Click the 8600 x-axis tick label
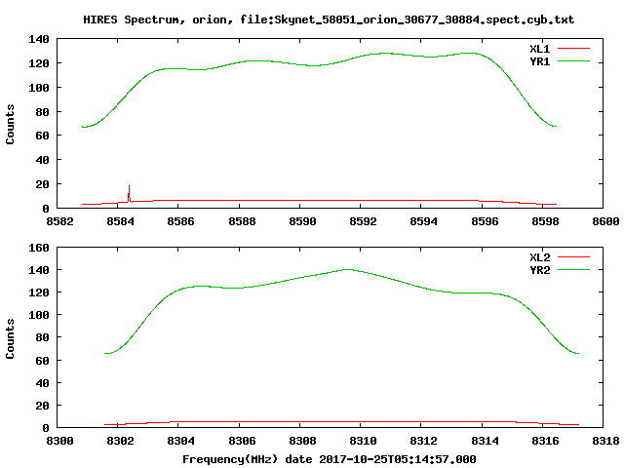624x468 pixels. [605, 221]
